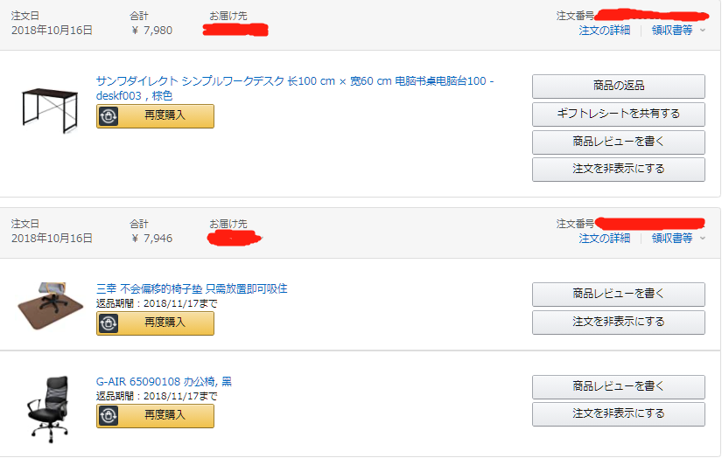This screenshot has width=722, height=458.
Task: Click ギフトレシートを共有する button
Action: [619, 114]
